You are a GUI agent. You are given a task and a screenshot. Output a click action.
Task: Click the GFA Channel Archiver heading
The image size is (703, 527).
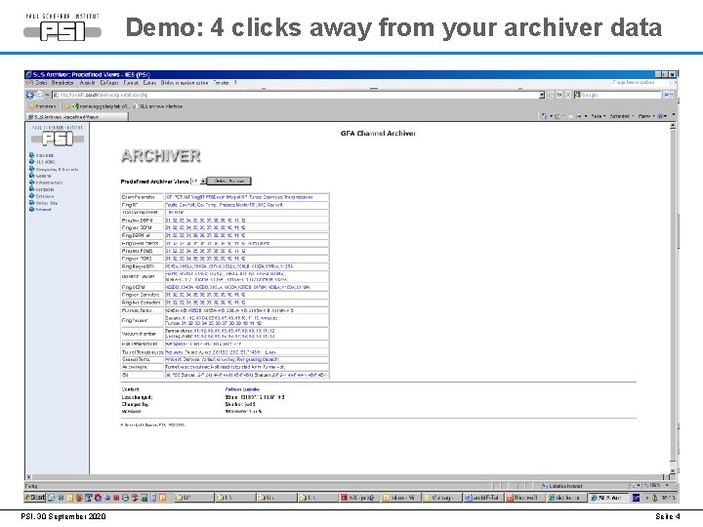point(378,133)
